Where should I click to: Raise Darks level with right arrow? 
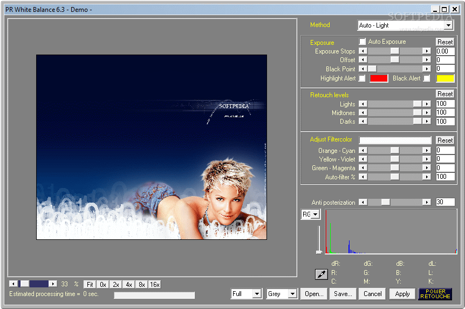(427, 121)
